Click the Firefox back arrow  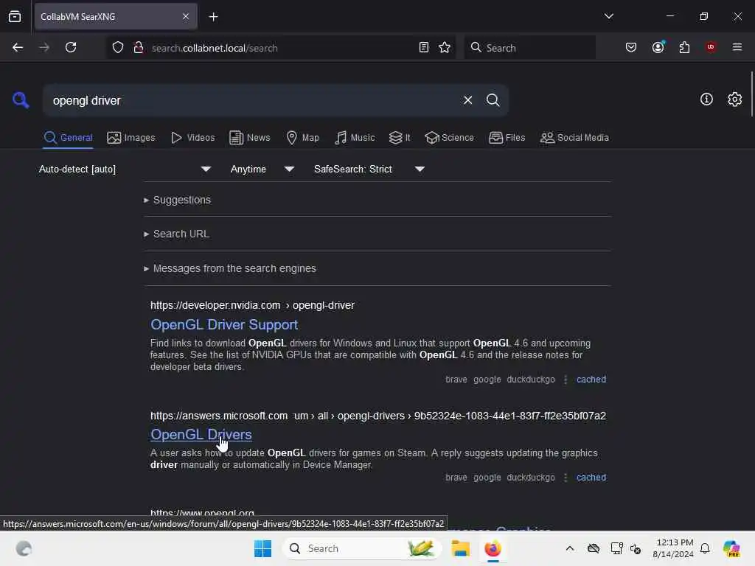click(18, 48)
